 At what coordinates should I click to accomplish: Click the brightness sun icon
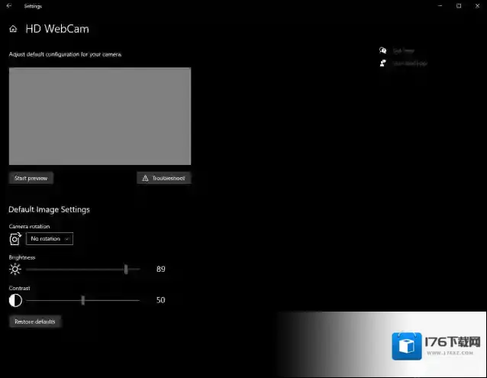point(15,269)
